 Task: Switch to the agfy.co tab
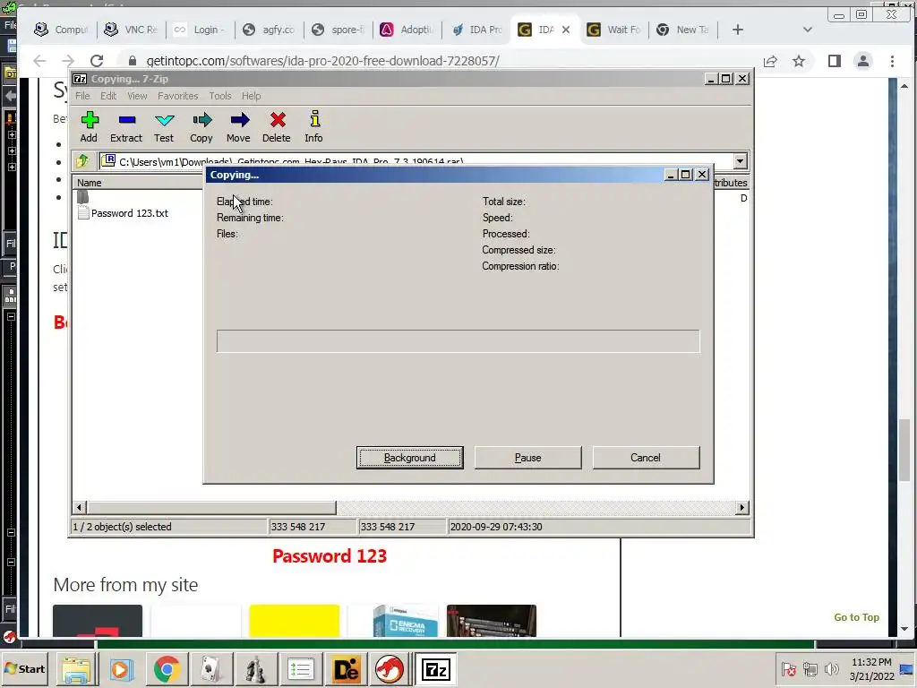point(269,30)
